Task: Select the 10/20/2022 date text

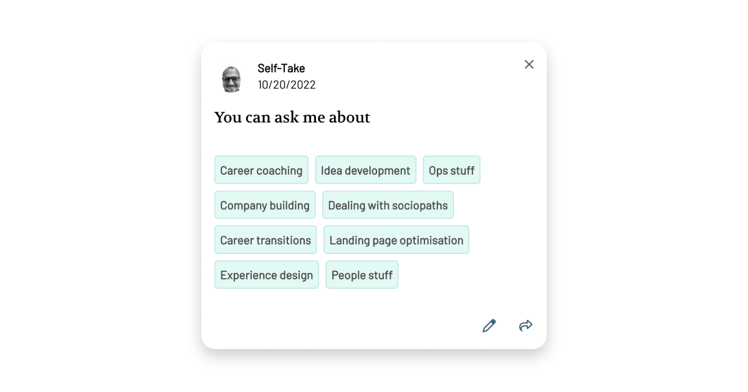Action: pyautogui.click(x=287, y=85)
